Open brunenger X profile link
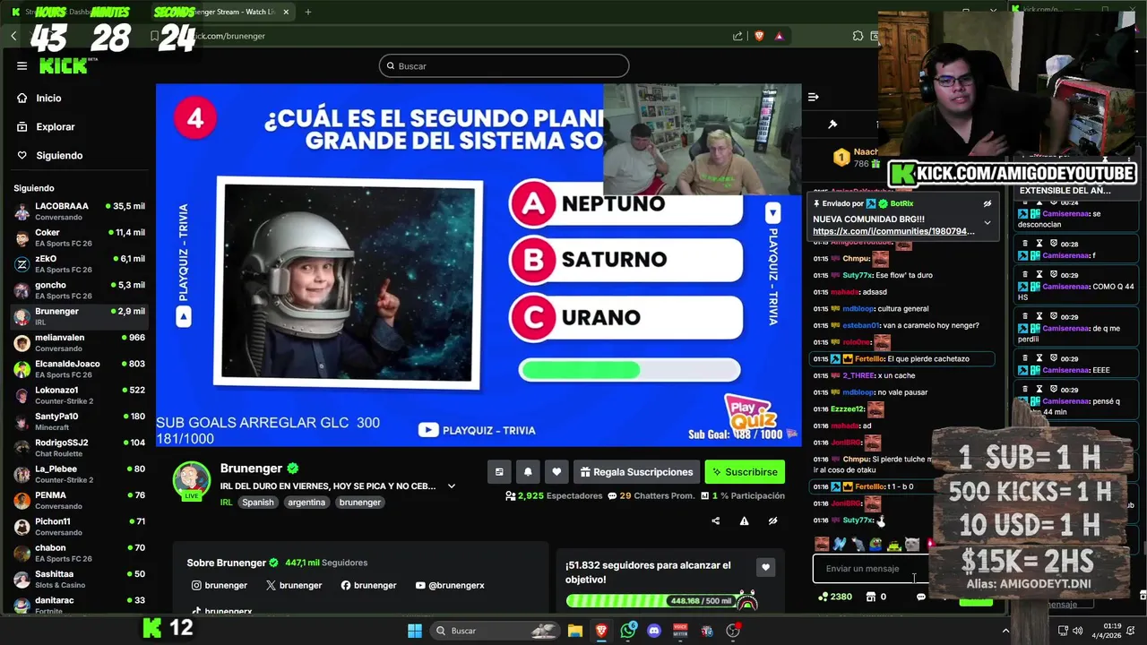This screenshot has height=645, width=1147. [294, 586]
